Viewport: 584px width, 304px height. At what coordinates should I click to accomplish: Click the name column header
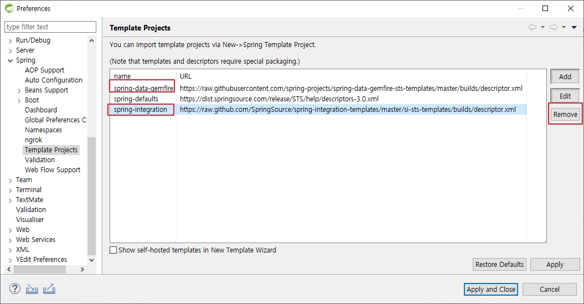pos(143,76)
